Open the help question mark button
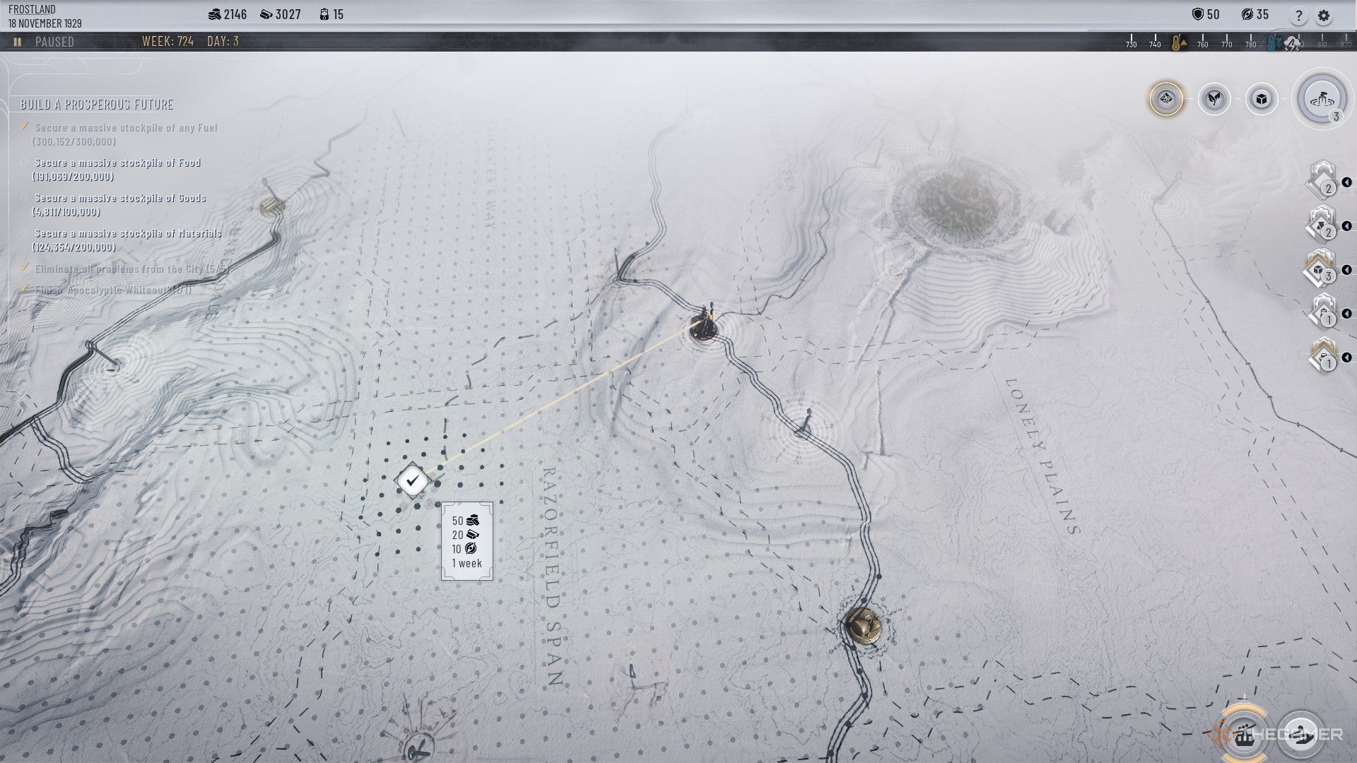Screen dimensions: 1357x763 point(1298,16)
